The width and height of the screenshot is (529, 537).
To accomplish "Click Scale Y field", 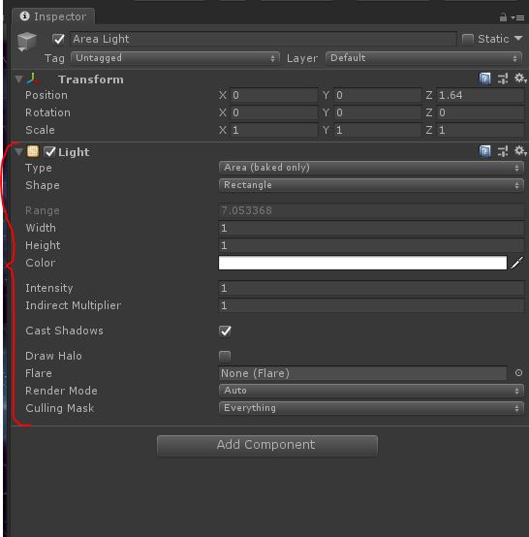I will (x=377, y=130).
